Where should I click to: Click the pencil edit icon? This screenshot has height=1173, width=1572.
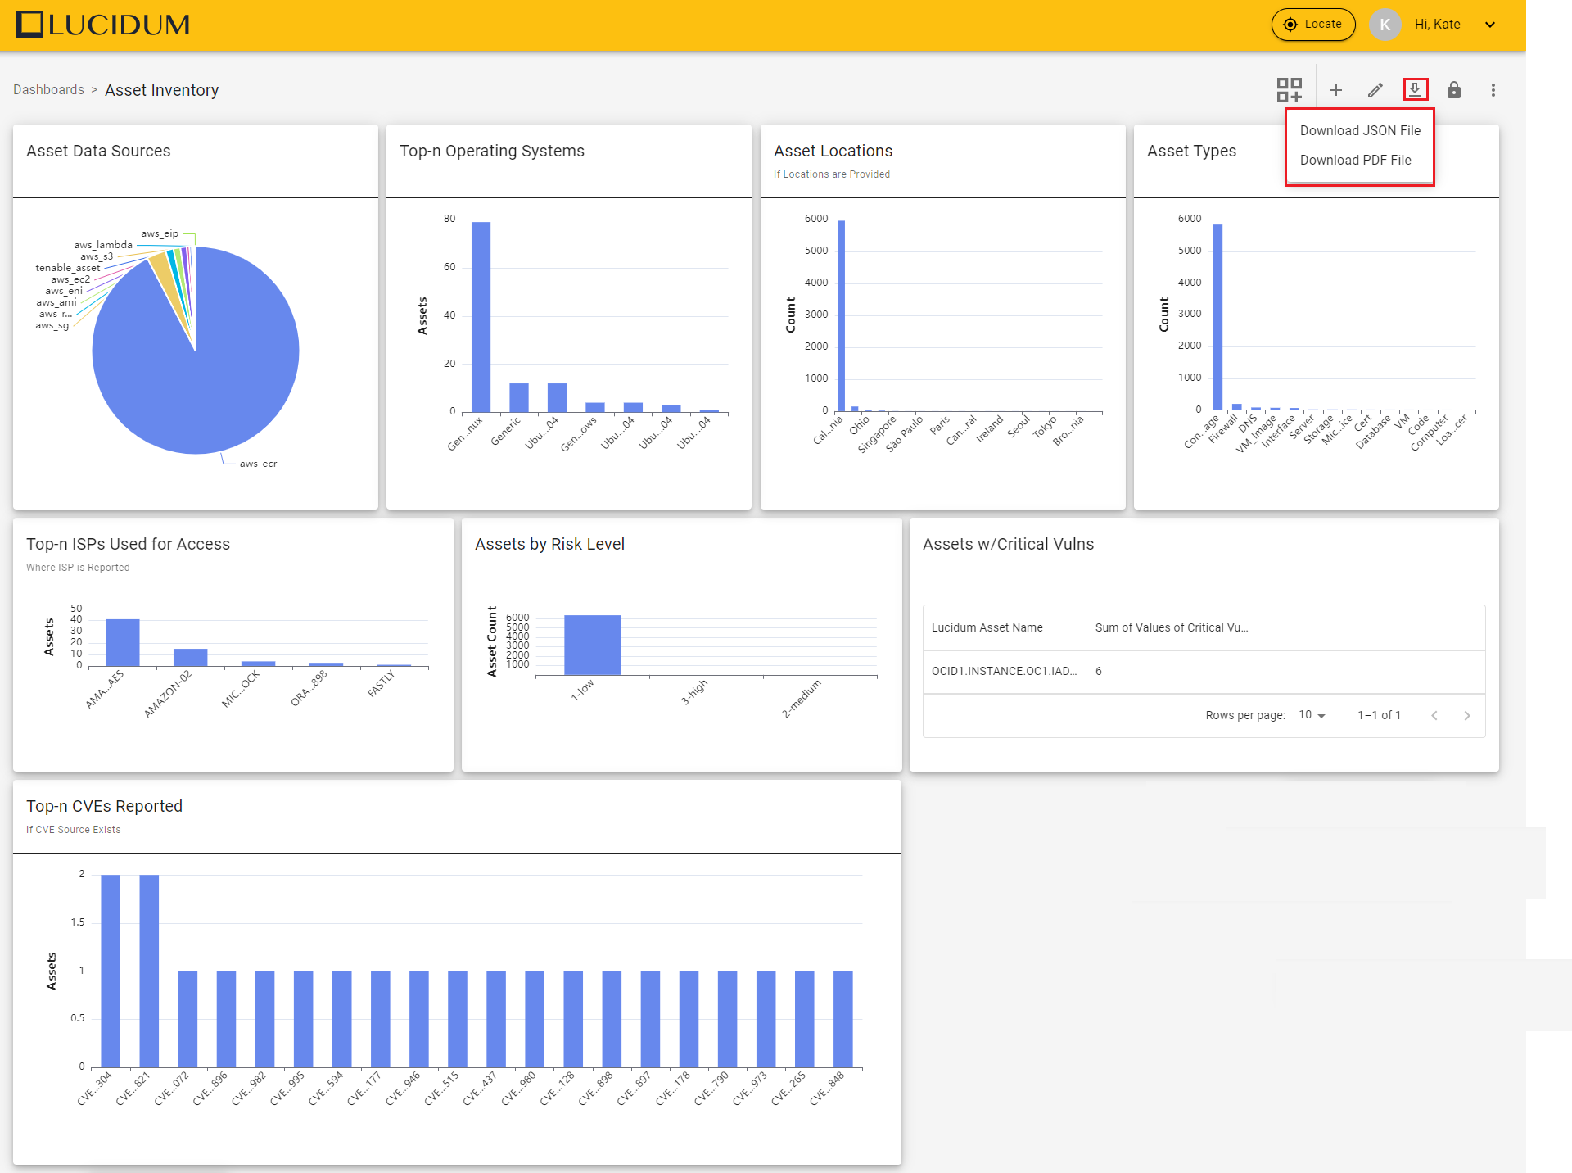[1375, 90]
